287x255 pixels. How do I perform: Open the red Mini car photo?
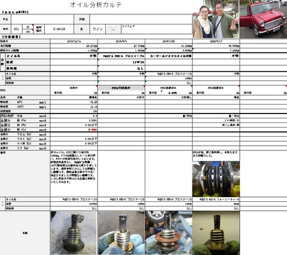tap(263, 19)
